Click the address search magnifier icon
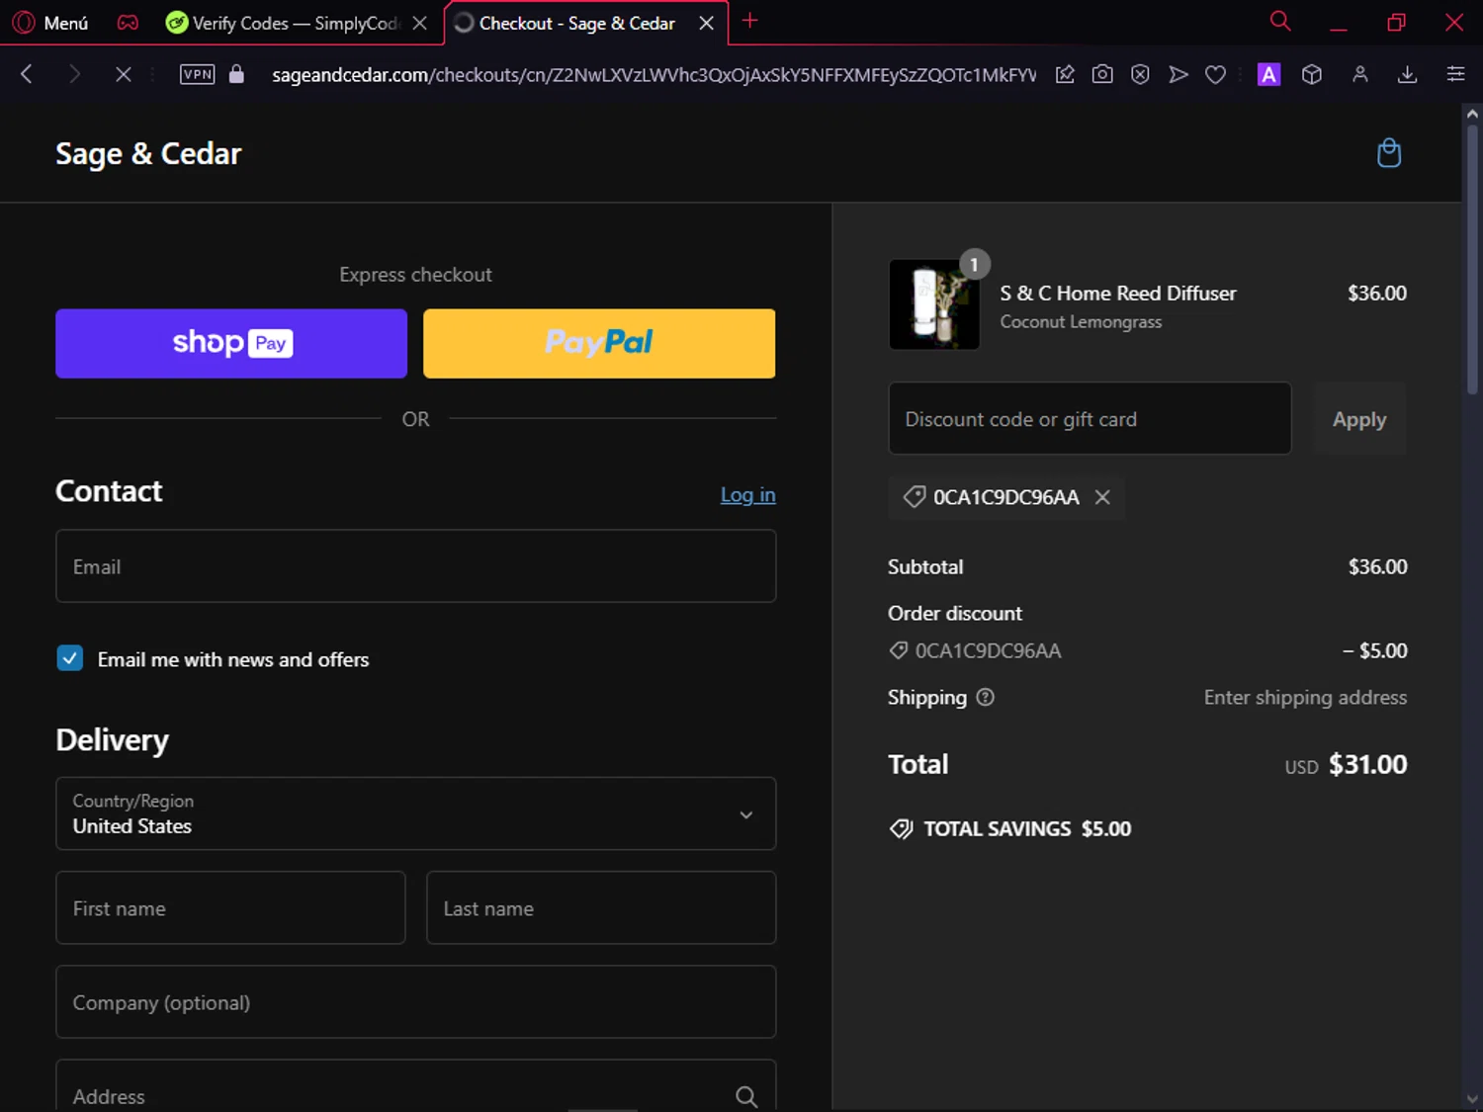 tap(746, 1096)
